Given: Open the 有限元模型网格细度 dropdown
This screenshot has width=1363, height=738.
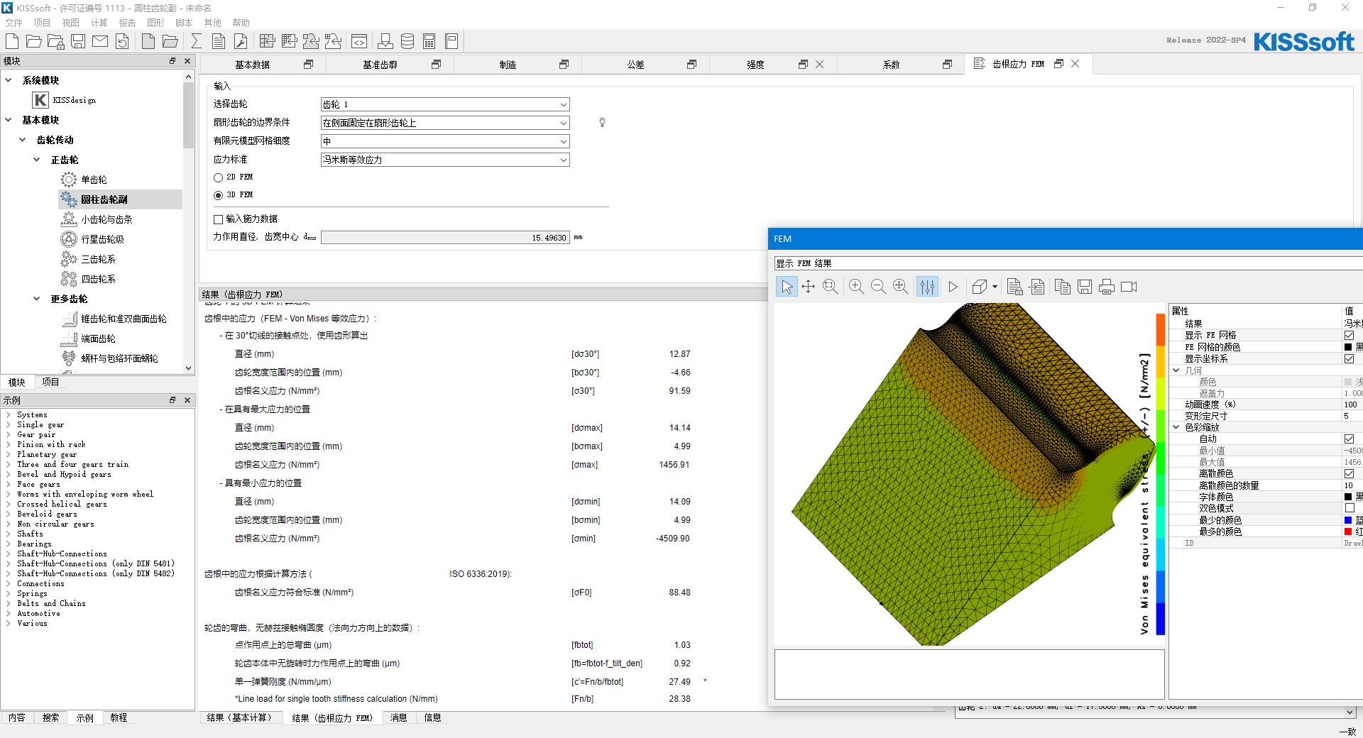Looking at the screenshot, I should pyautogui.click(x=445, y=141).
